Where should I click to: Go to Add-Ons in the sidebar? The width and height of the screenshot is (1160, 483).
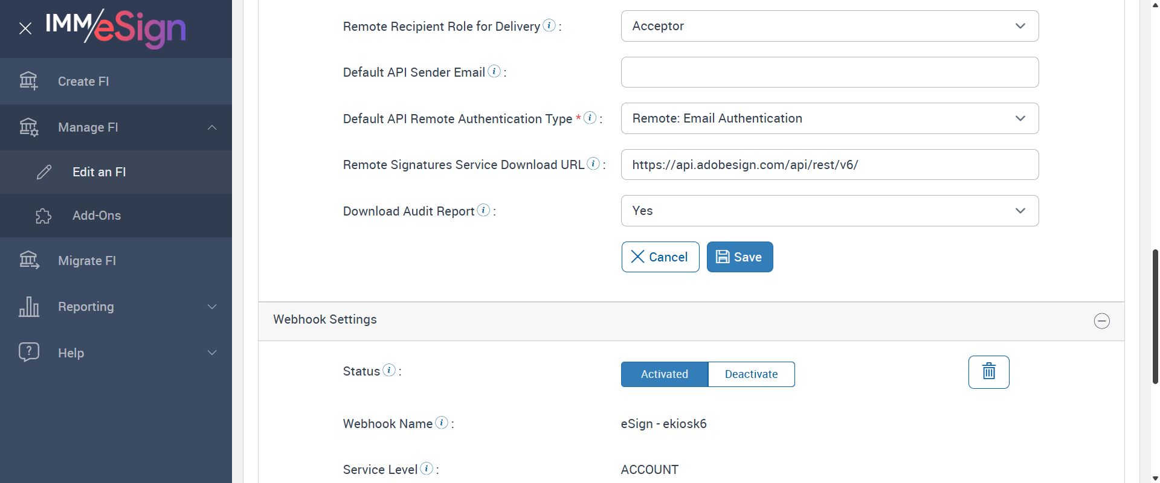coord(97,216)
